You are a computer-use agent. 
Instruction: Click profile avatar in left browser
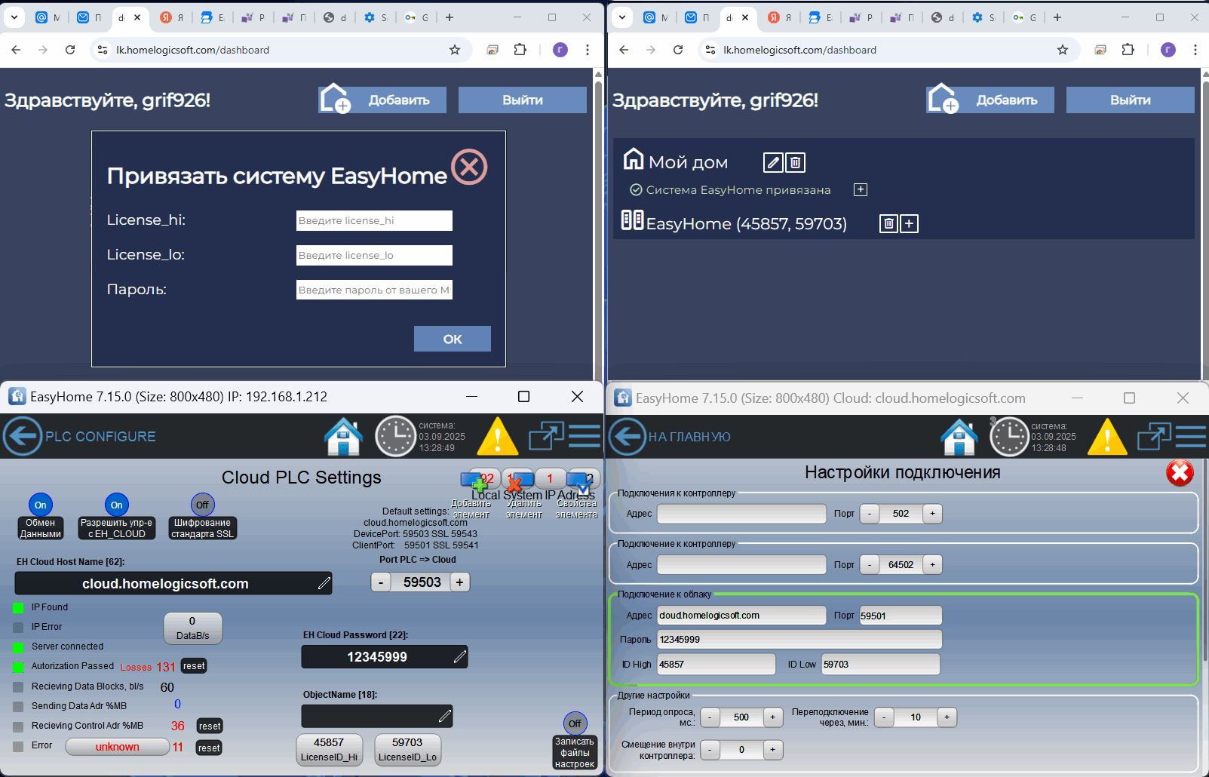coord(560,50)
